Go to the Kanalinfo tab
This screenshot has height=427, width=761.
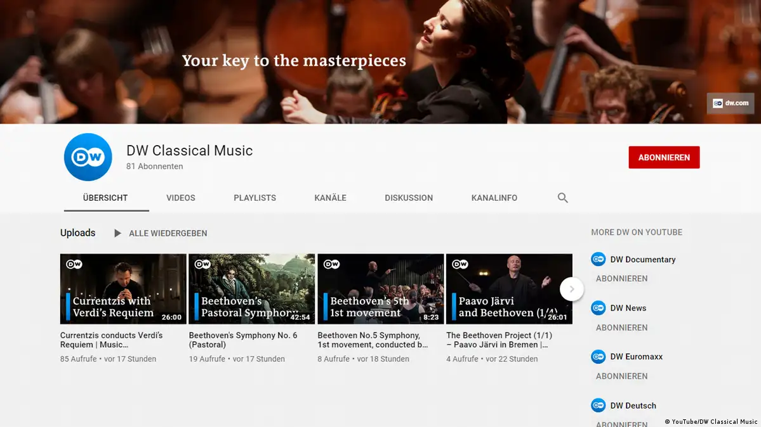click(494, 198)
